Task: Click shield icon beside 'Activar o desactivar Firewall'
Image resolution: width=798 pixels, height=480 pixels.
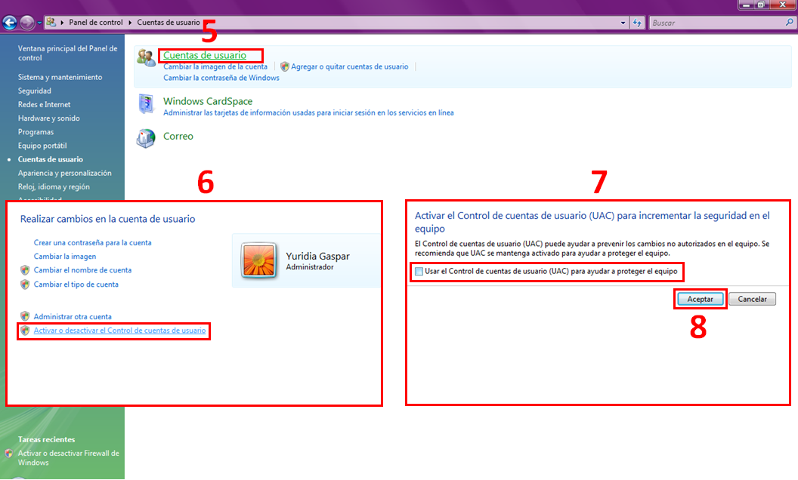Action: tap(8, 454)
